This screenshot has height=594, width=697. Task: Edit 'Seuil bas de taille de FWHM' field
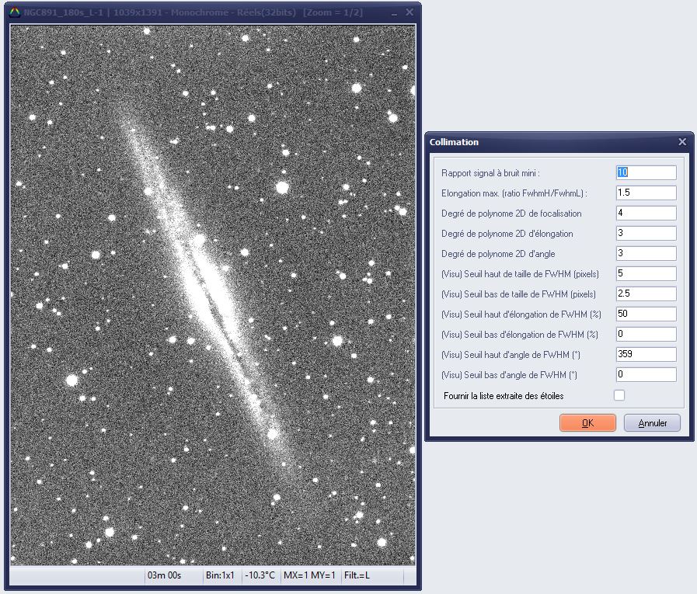[645, 294]
